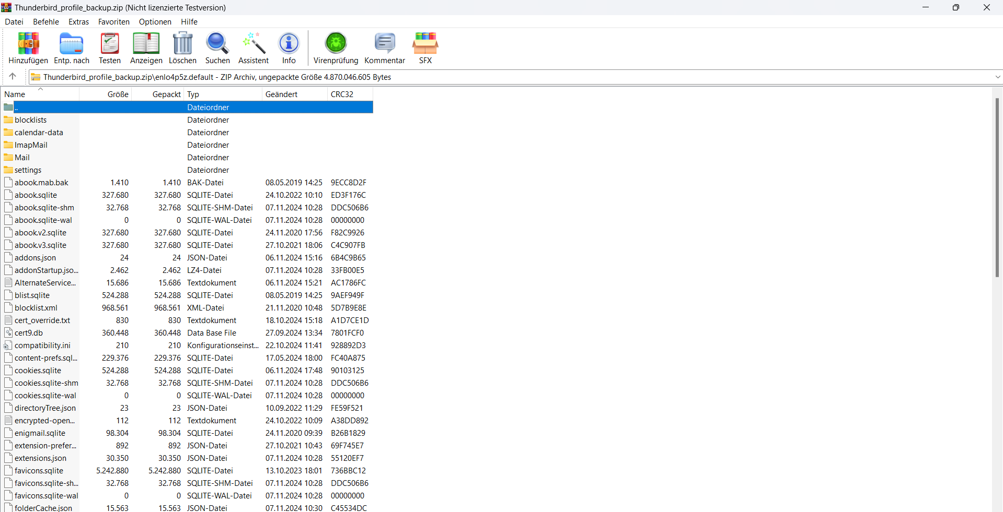Screen dimensions: 1003x512
Task: Expand the address path dropdown
Action: (997, 77)
